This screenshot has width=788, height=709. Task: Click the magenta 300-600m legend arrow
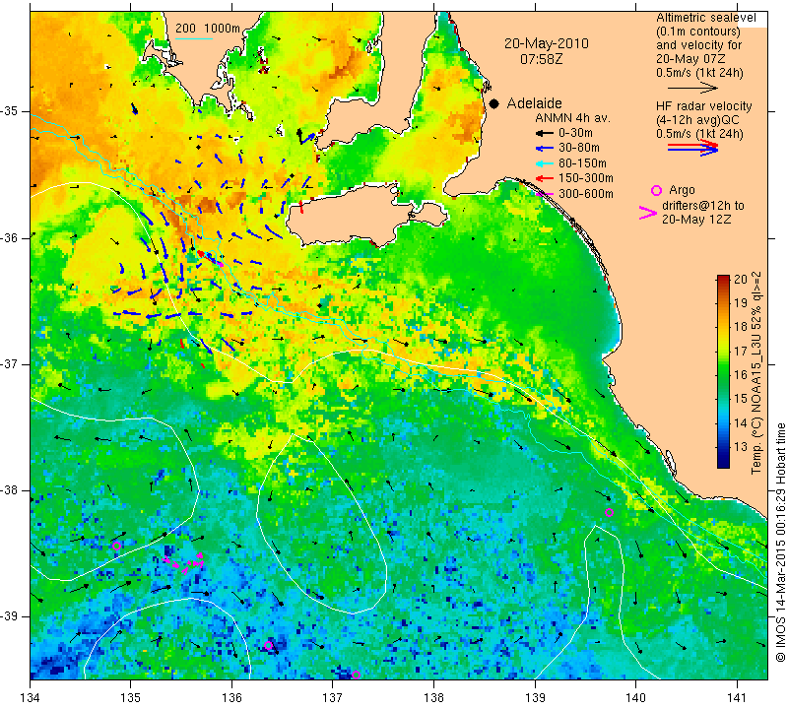(x=544, y=194)
